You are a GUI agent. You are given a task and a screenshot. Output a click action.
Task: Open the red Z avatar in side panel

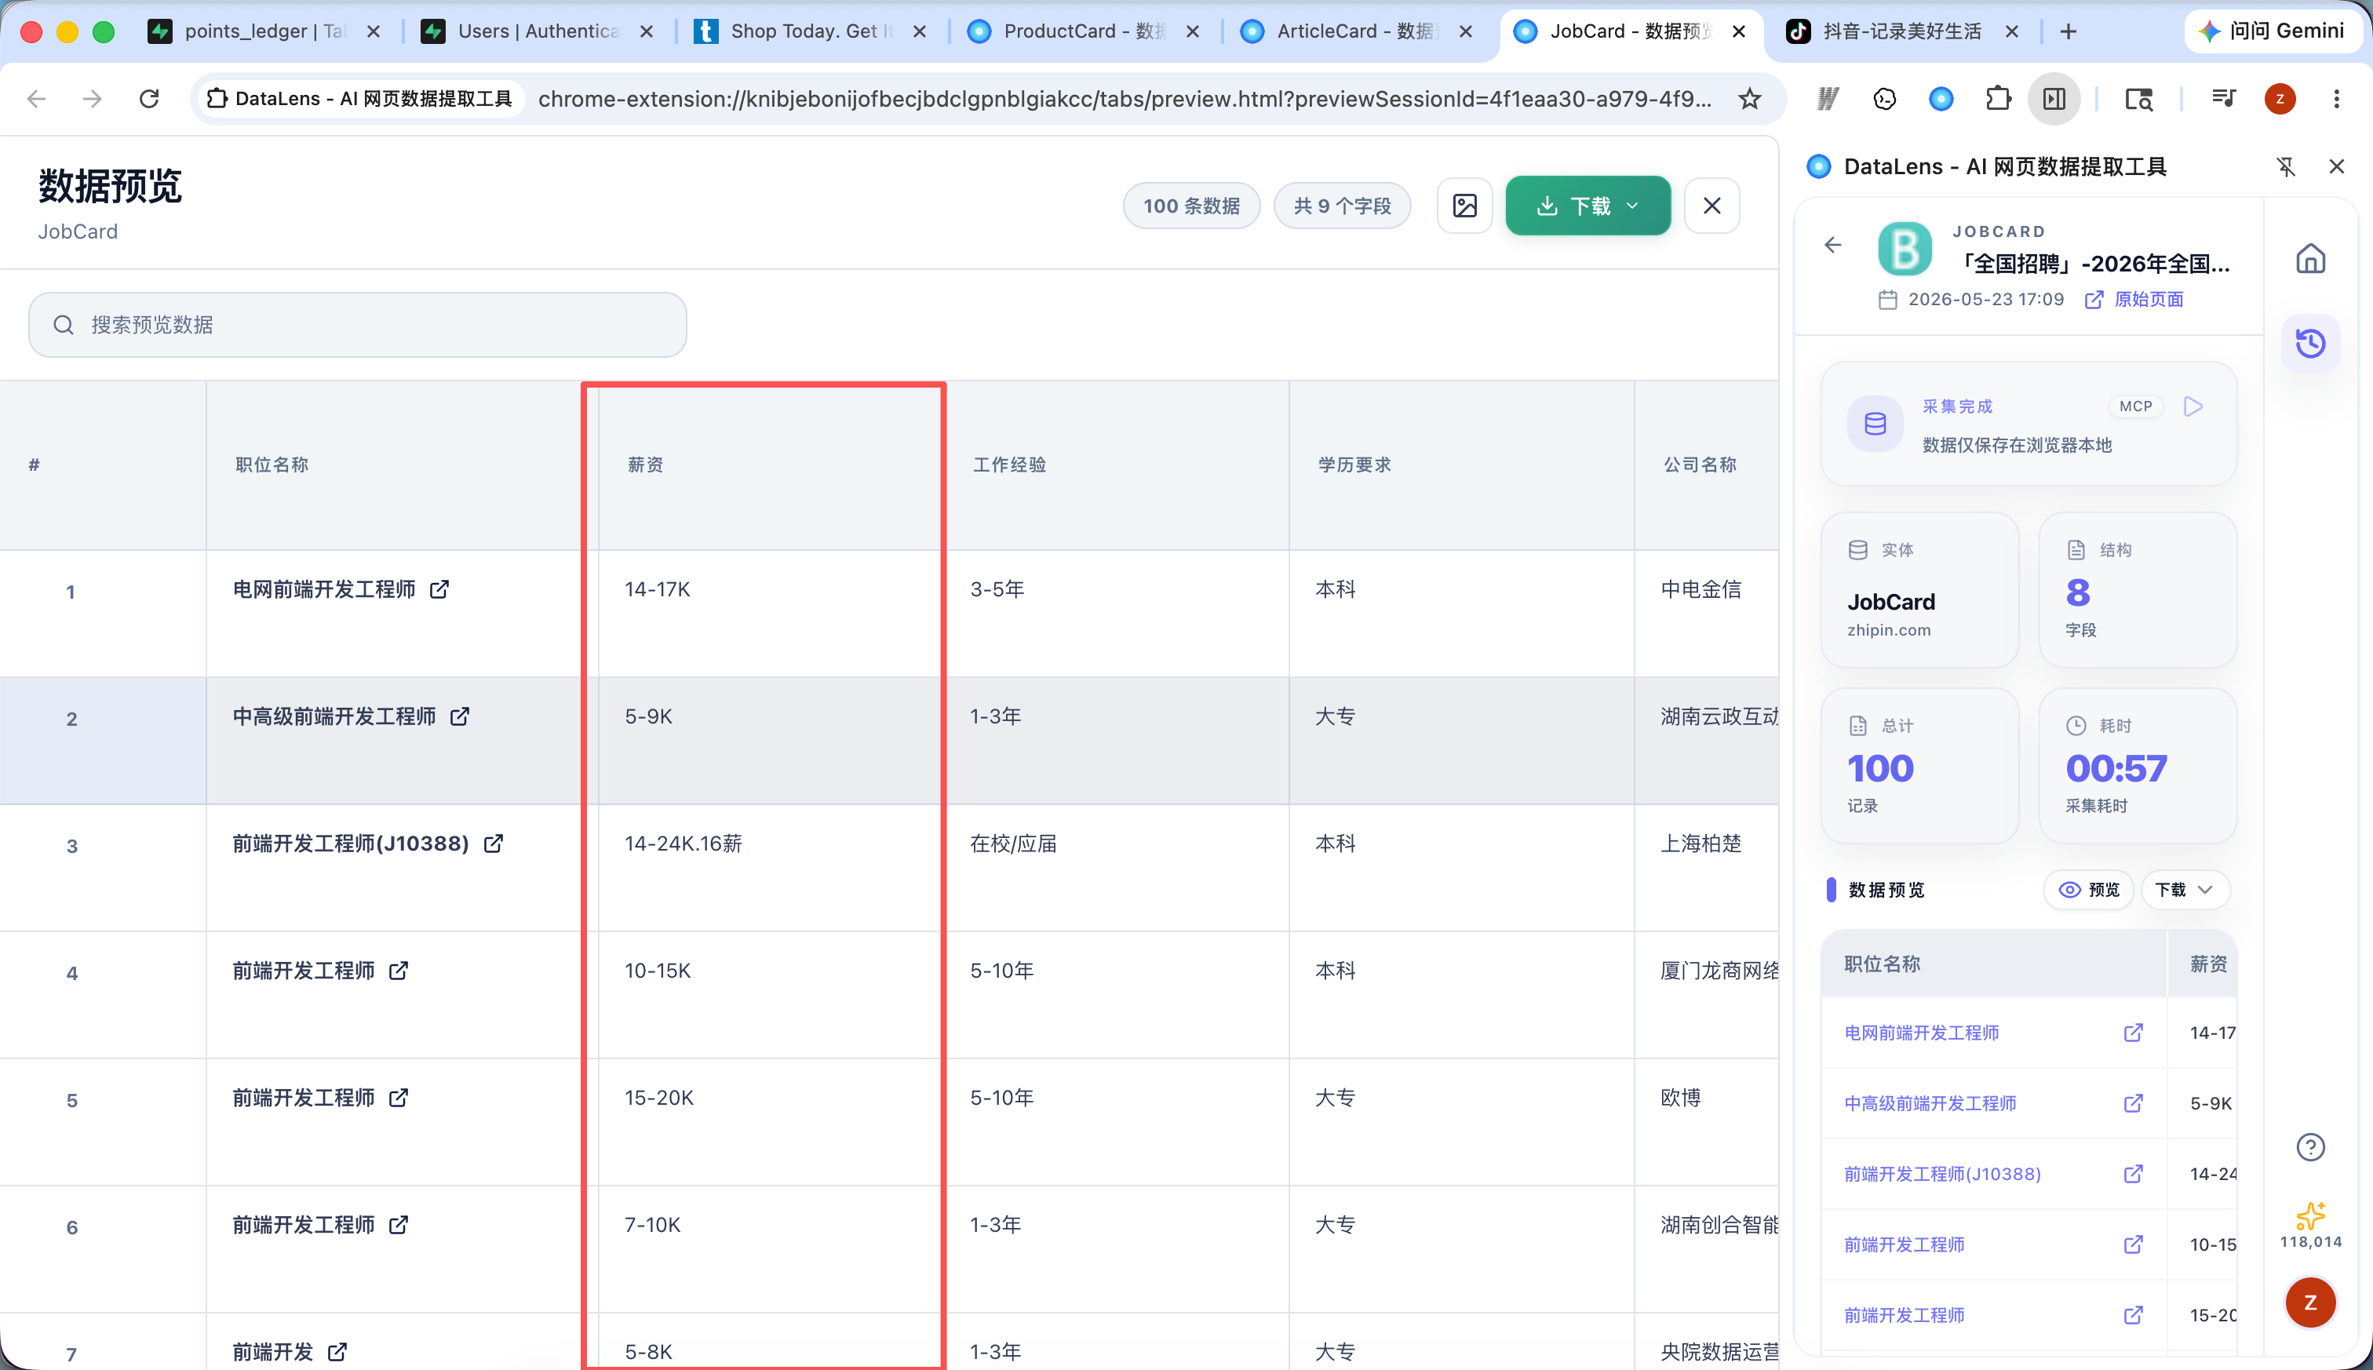point(2310,1303)
